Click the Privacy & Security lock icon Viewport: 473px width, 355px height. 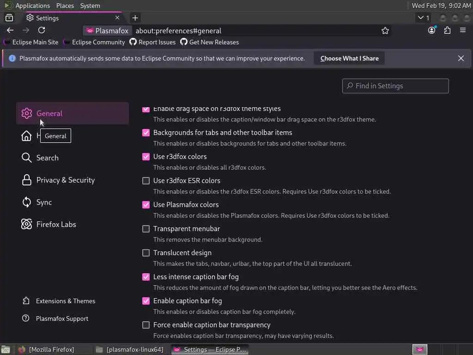[26, 180]
